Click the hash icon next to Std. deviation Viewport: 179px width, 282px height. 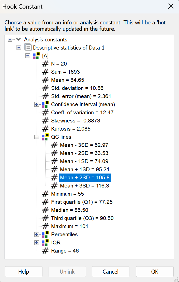[x=45, y=88]
